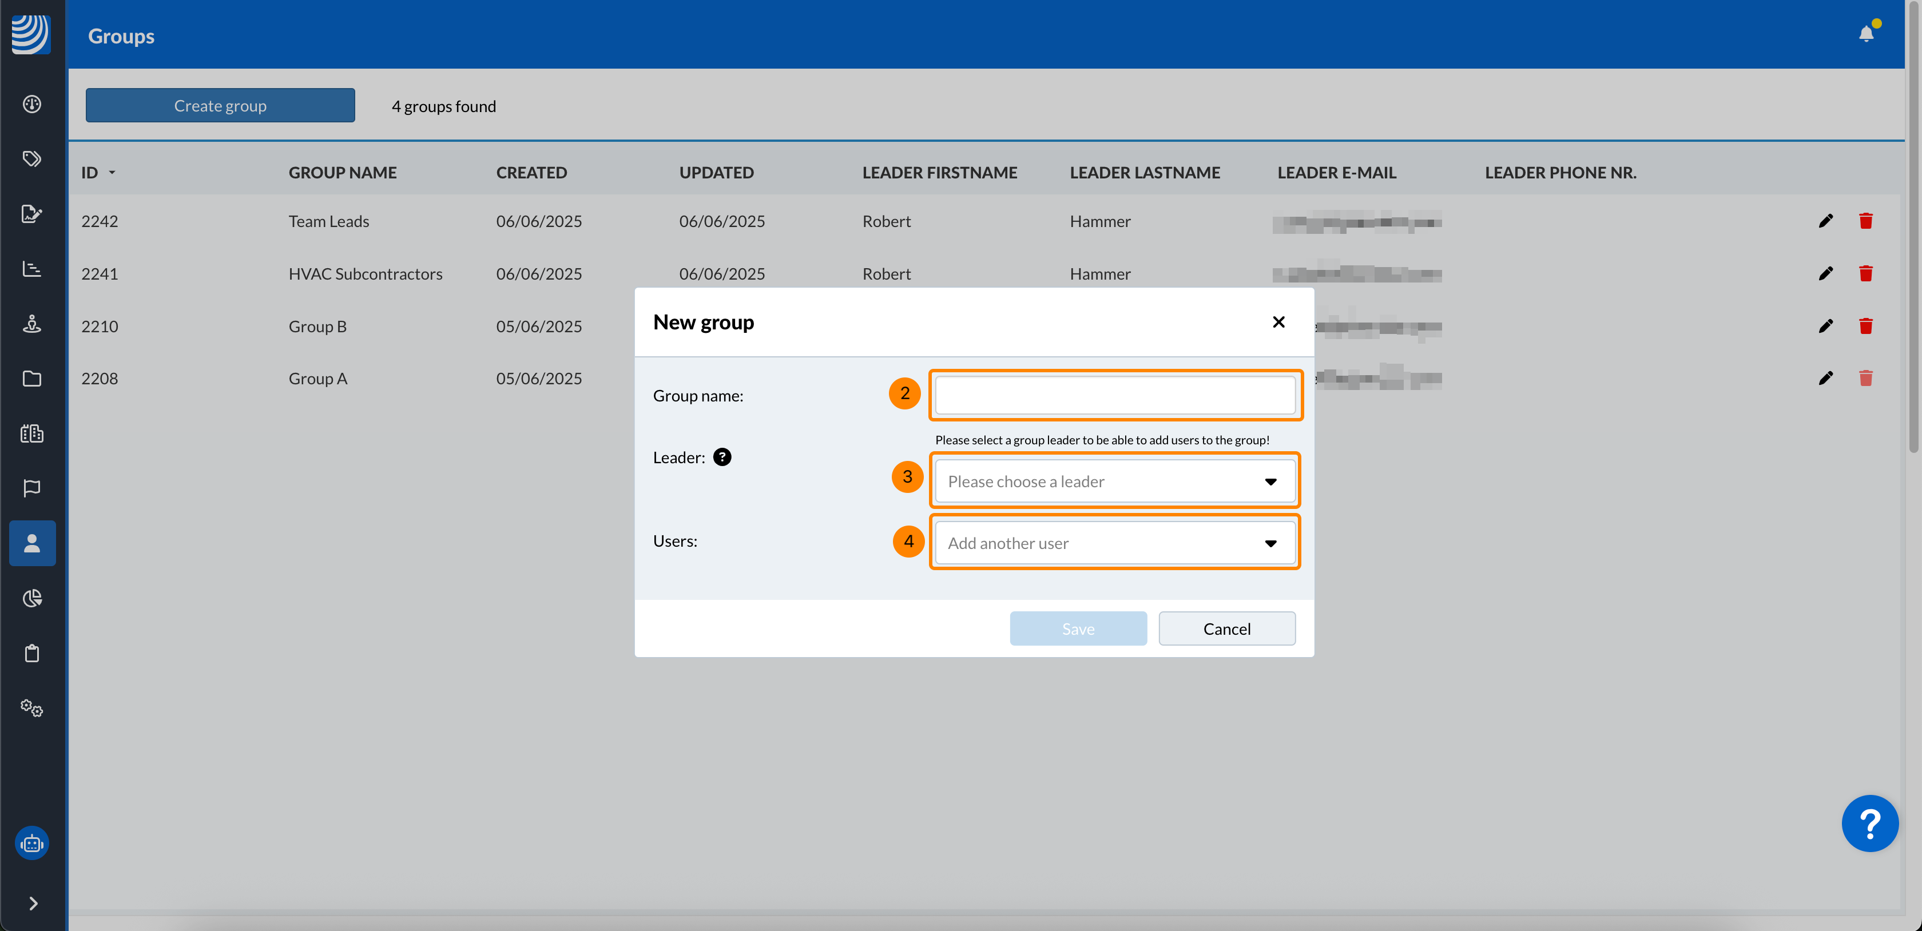The height and width of the screenshot is (931, 1922).
Task: Open the tags icon in sidebar
Action: (x=32, y=159)
